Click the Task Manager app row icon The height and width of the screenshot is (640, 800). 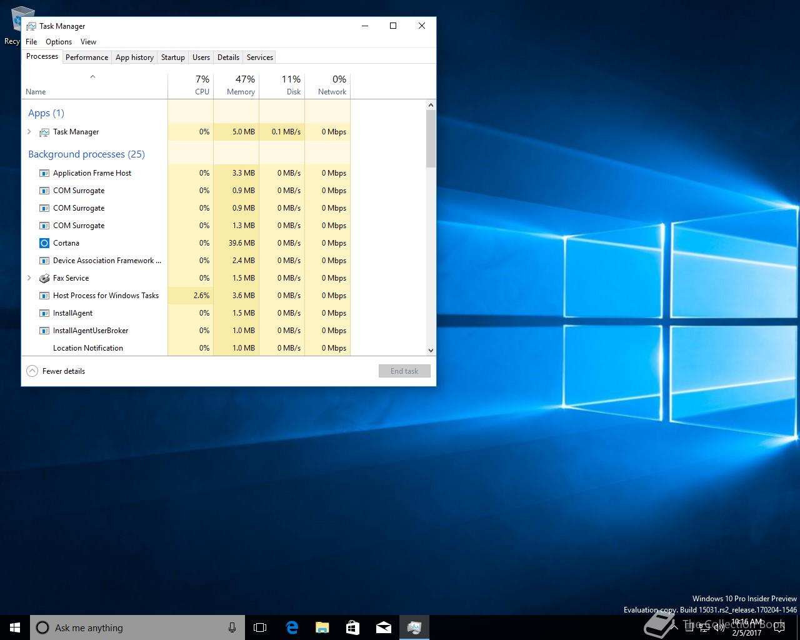(44, 132)
